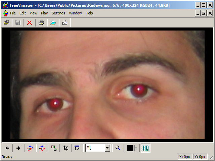Open a file with the folder icon
The height and width of the screenshot is (161, 215).
point(6,22)
